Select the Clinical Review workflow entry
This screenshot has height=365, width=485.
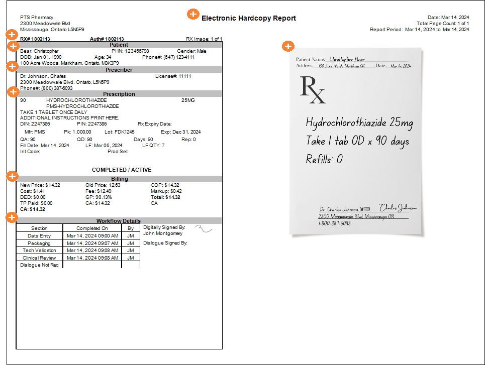(39, 258)
